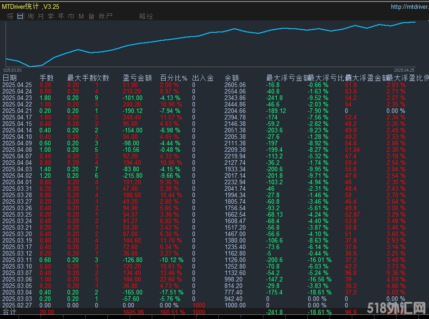Image resolution: width=429 pixels, height=319 pixels.
Task: Click the MTDriver统计 title text
Action: (x=31, y=7)
